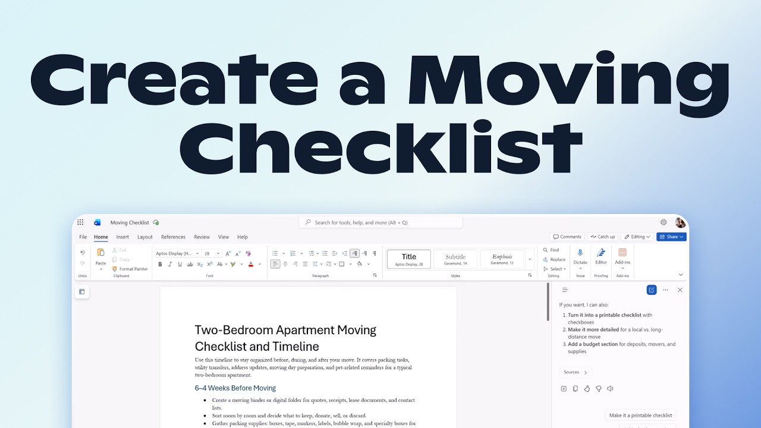Click Make it a printable checklist suggestion
This screenshot has width=761, height=428.
(x=641, y=416)
